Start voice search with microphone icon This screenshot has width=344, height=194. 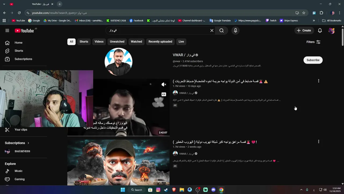point(235,30)
